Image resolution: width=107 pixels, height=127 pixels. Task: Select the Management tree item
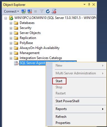[x=29, y=53]
